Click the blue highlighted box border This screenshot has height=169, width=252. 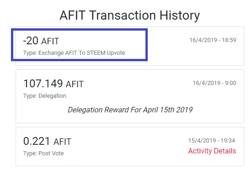coord(80,30)
